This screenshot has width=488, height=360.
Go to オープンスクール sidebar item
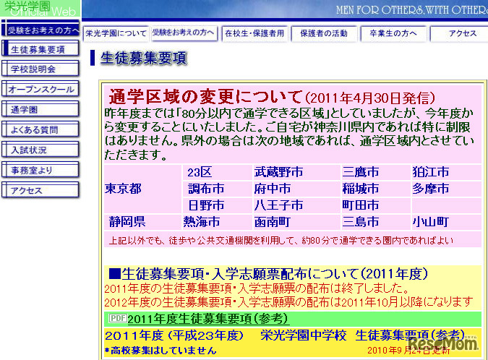[x=40, y=89]
